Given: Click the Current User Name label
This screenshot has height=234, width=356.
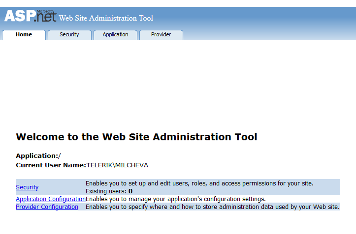Looking at the screenshot, I should click(x=51, y=165).
